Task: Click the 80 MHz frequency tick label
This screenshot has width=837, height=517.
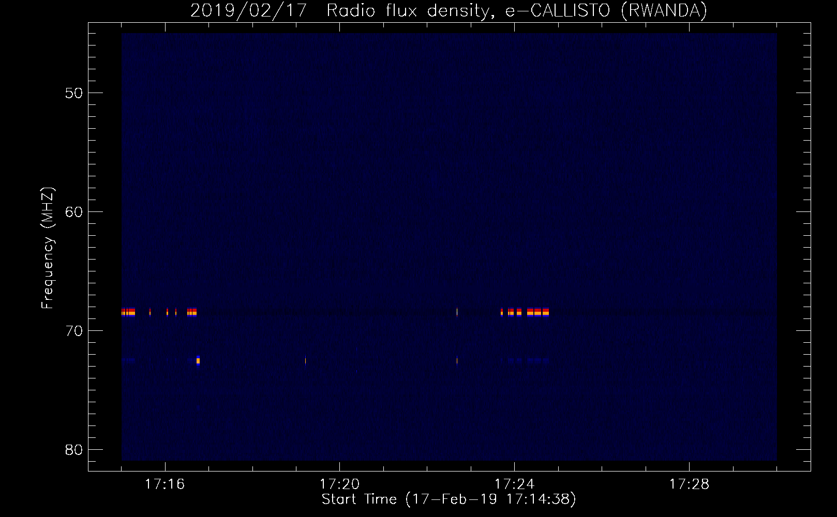Action: click(x=74, y=450)
